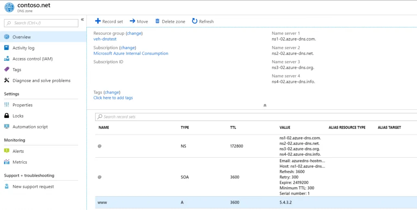
Task: Click the green Alerts icon
Action: 7,151
